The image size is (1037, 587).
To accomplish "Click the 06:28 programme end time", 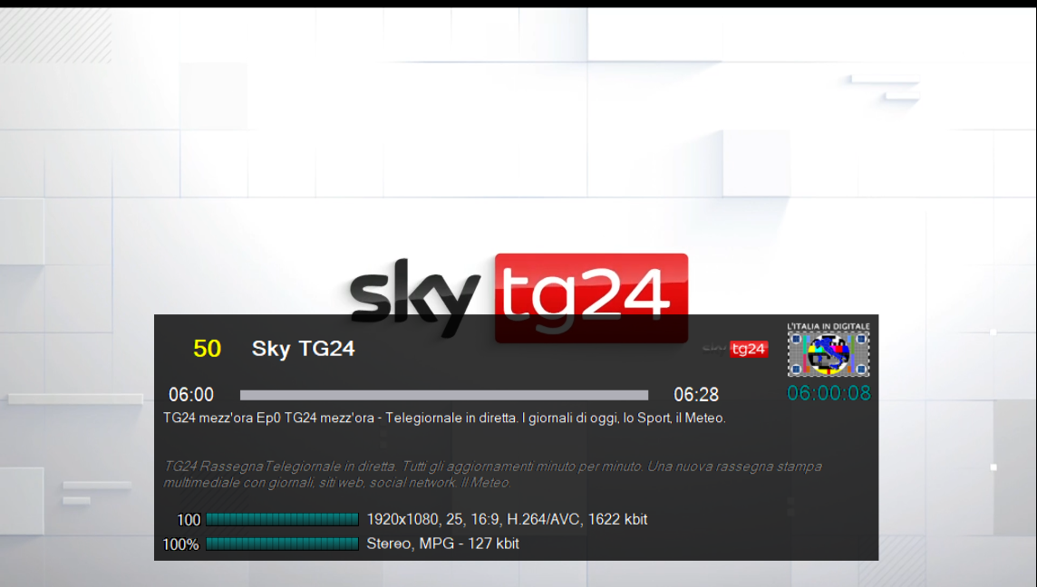I will click(696, 395).
